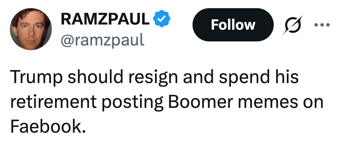
Task: Expand post options via ellipsis dots
Action: [322, 25]
